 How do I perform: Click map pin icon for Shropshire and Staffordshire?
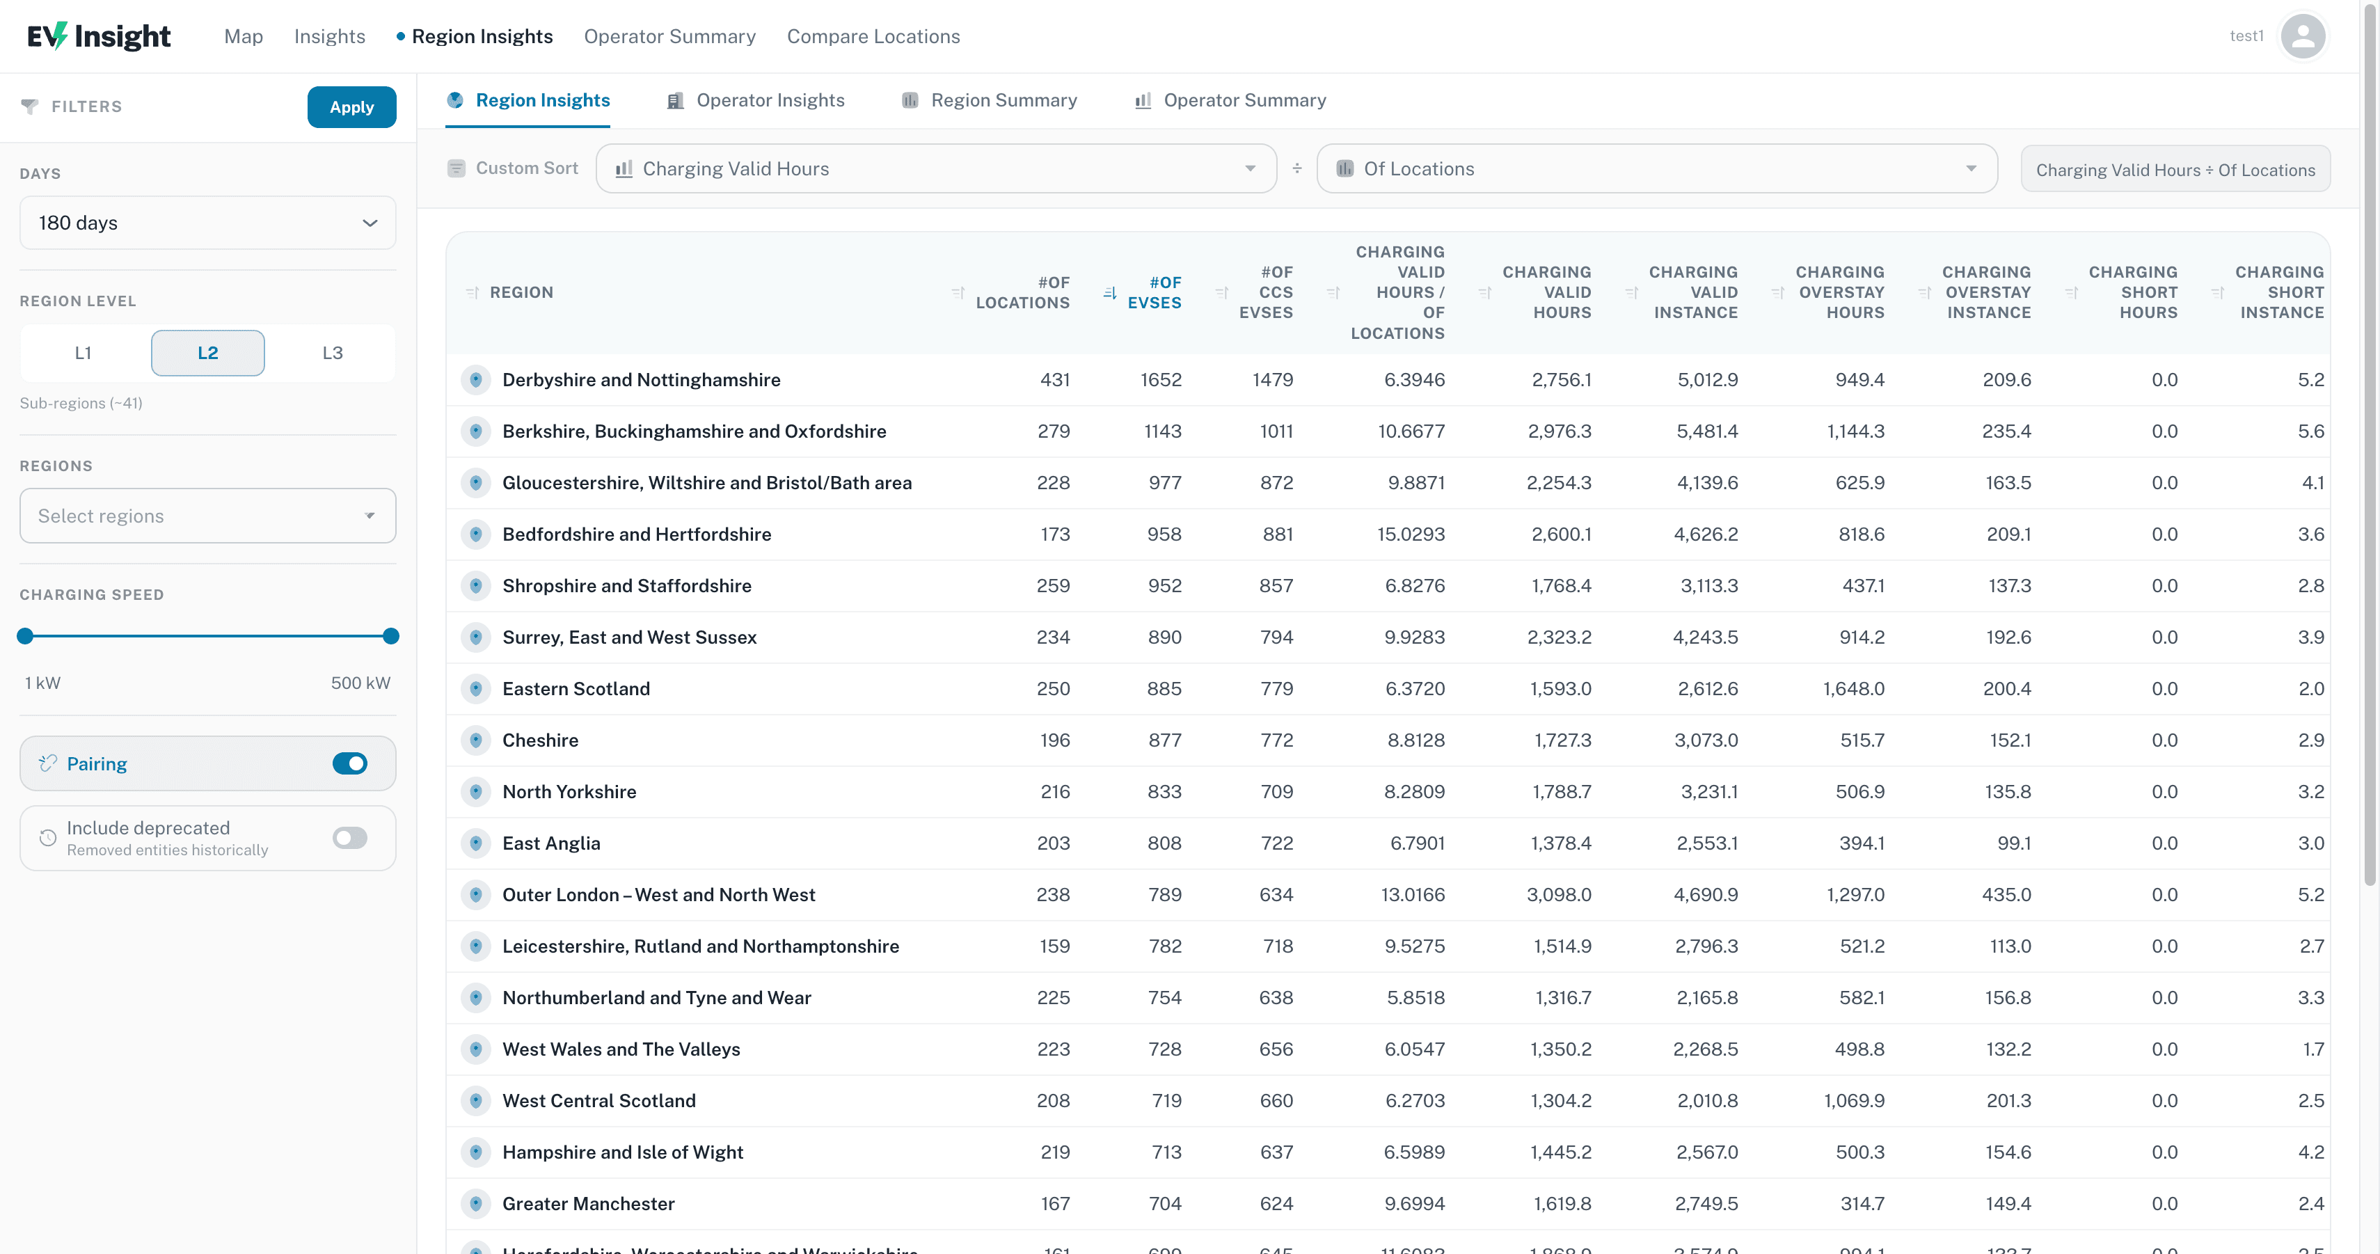(x=476, y=586)
